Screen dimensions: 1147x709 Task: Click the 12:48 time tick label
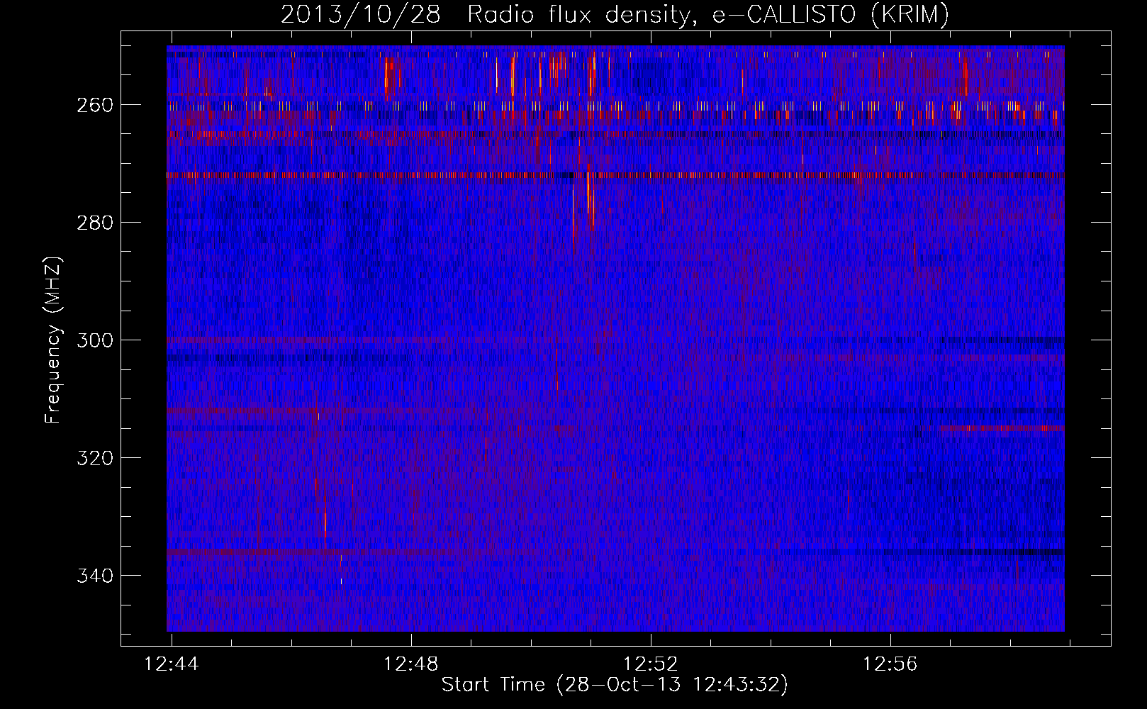[x=411, y=664]
